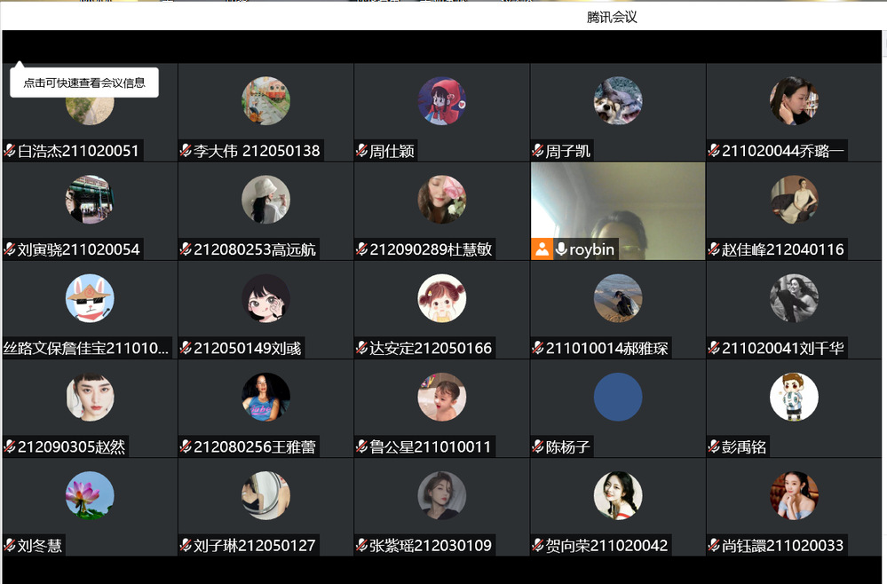Click muted mic icon for 尚钰譞211020033
This screenshot has height=584, width=887.
click(714, 546)
